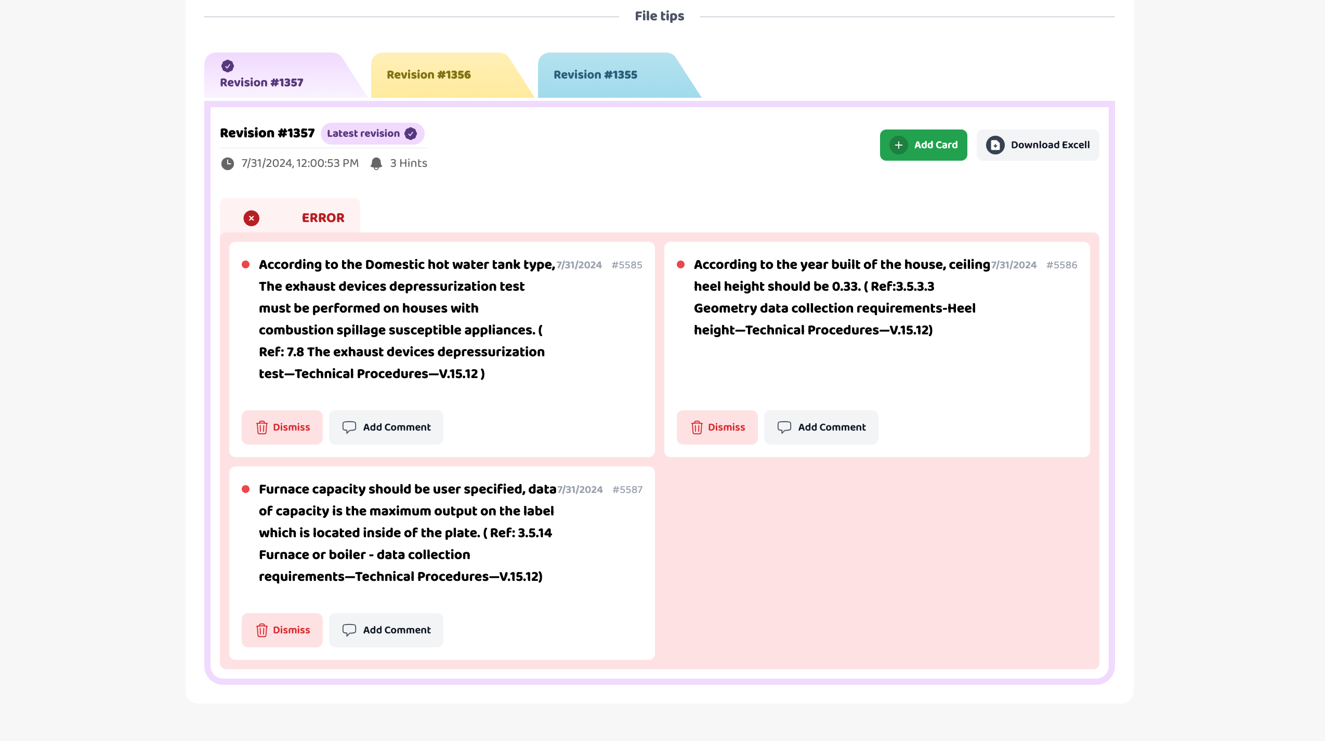Click comment bubble icon on hint #5586
Screen dimensions: 1325x741
coord(784,427)
